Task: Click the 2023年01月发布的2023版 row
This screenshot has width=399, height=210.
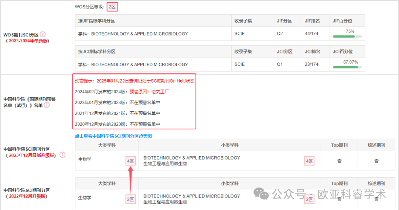Action: pos(117,102)
